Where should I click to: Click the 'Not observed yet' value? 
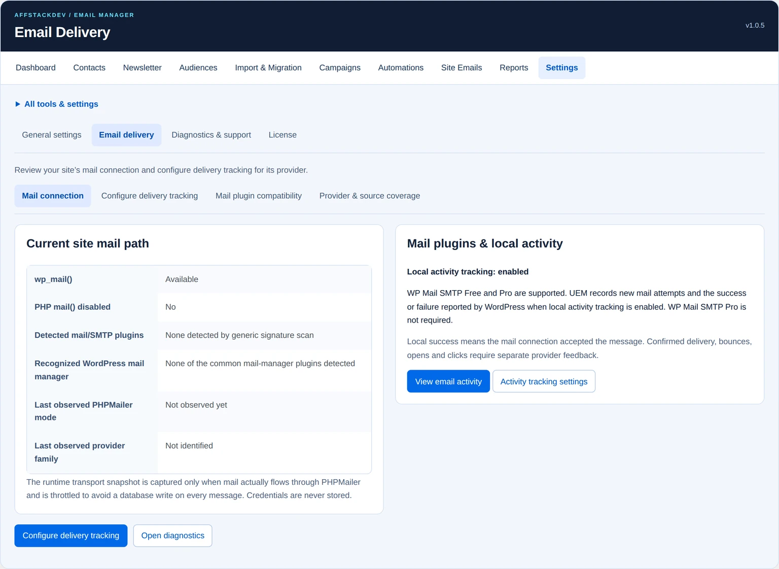coord(196,405)
